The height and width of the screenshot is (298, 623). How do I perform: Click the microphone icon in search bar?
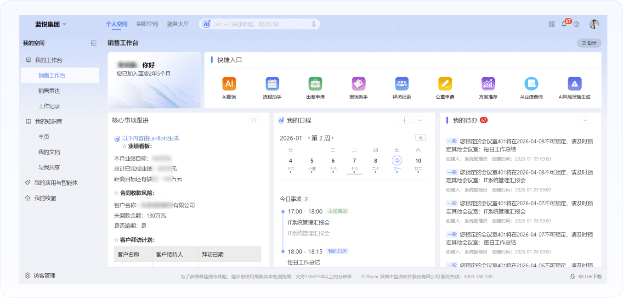pos(314,24)
